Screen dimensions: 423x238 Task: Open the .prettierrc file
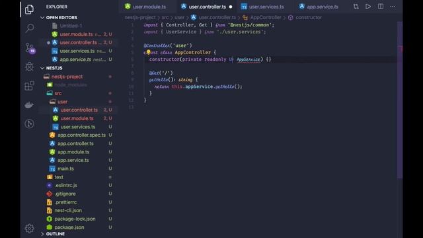pos(65,202)
